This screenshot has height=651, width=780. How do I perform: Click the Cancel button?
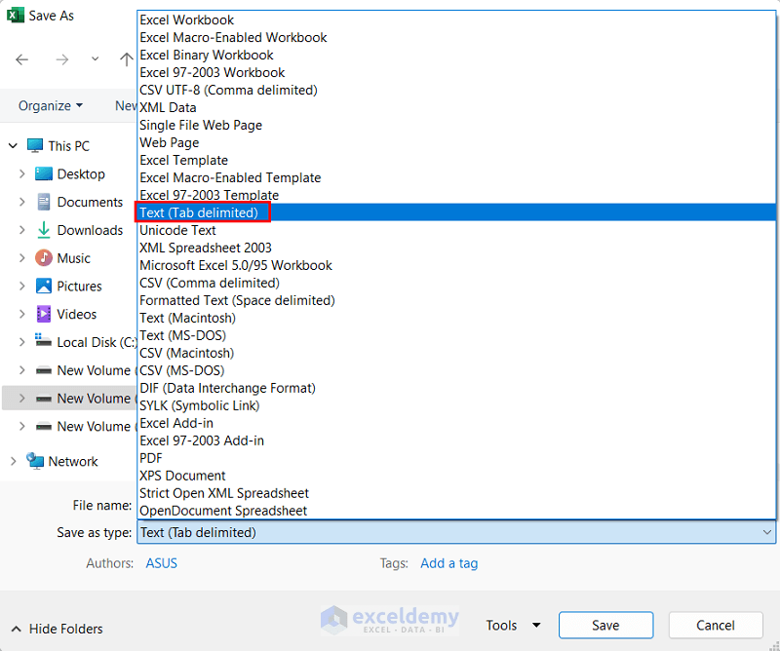coord(716,625)
